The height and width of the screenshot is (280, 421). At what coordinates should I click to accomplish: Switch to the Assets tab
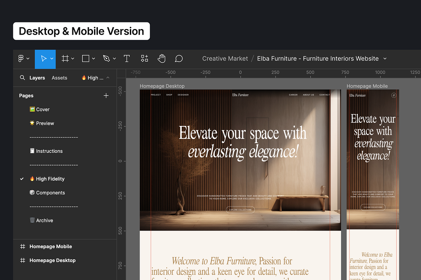click(x=59, y=78)
